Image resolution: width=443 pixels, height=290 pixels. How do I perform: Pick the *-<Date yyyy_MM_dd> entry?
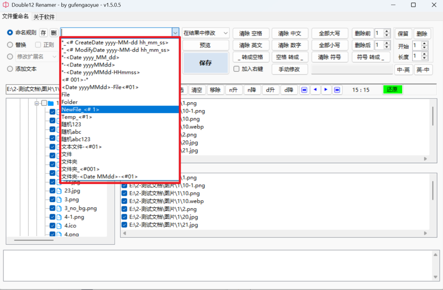(120, 57)
